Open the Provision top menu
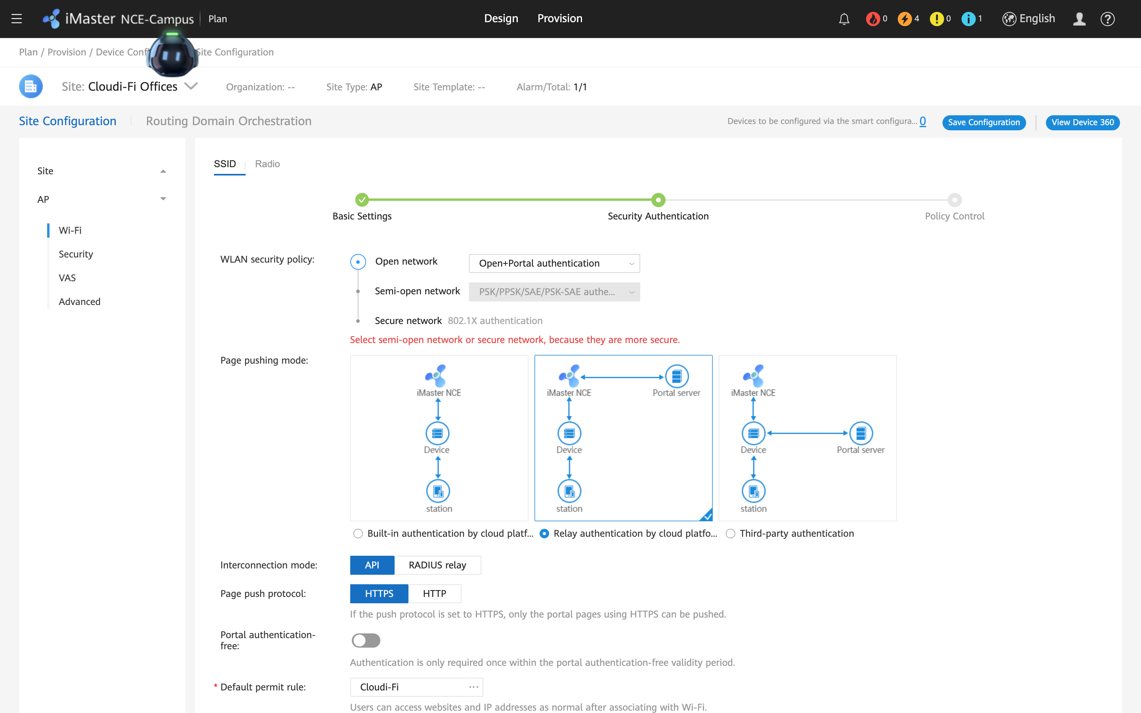1141x713 pixels. tap(560, 18)
